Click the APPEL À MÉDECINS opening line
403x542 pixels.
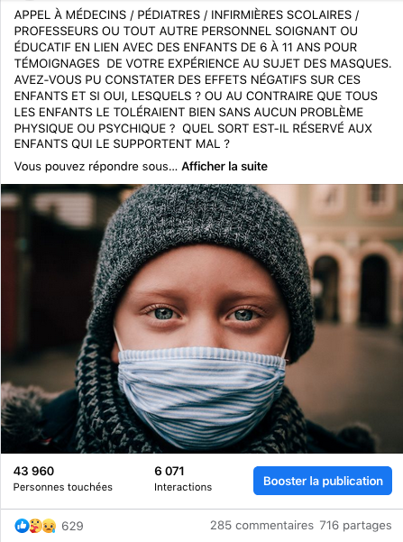(187, 14)
